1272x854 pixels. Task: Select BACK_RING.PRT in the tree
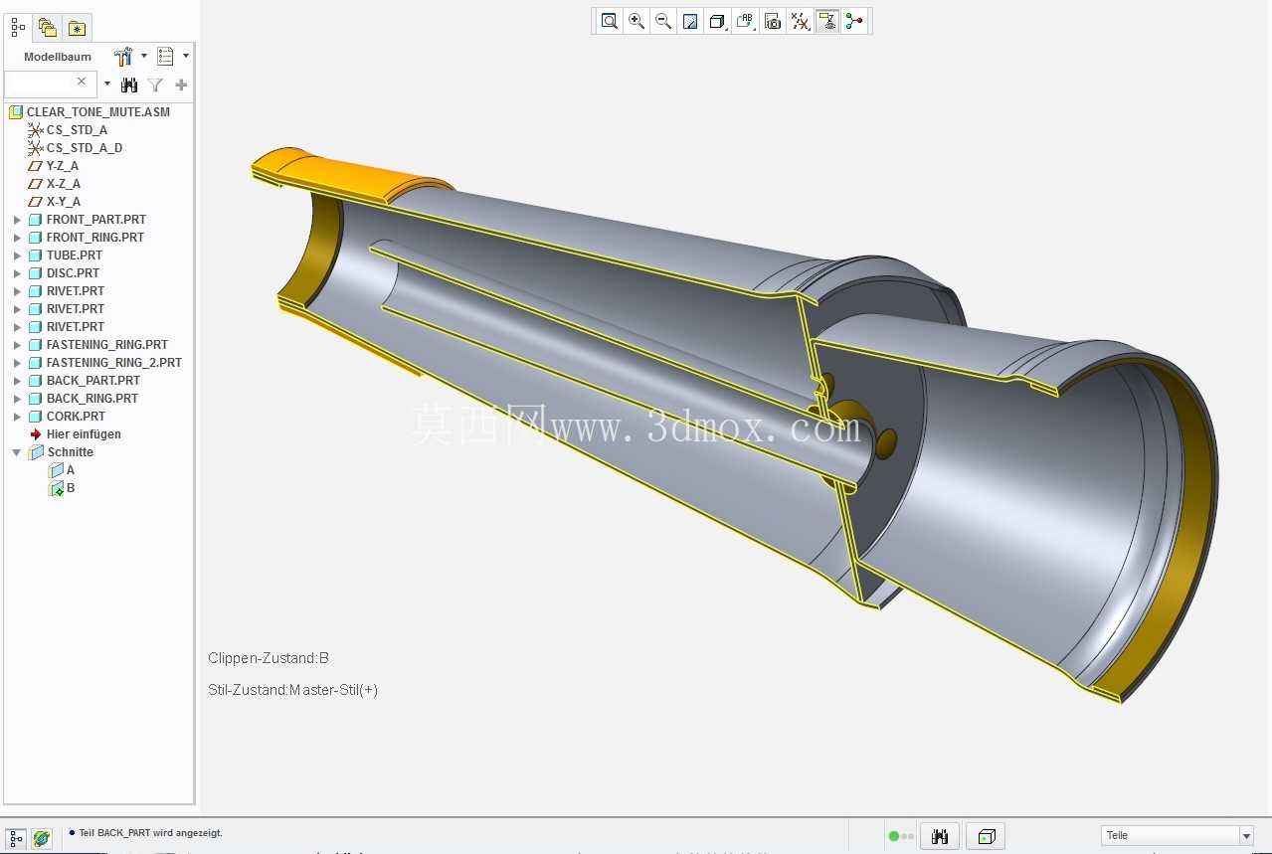(92, 399)
